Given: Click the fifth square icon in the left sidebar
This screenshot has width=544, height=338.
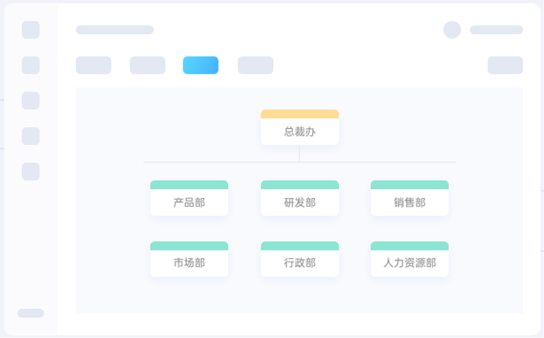Looking at the screenshot, I should click(x=31, y=171).
